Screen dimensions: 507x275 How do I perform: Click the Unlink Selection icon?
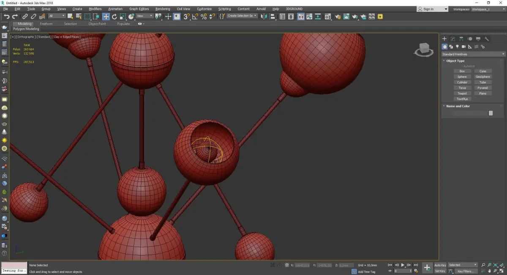(34, 16)
